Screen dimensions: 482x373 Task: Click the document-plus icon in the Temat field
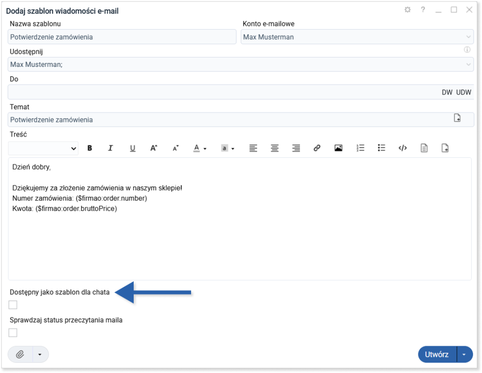point(457,118)
